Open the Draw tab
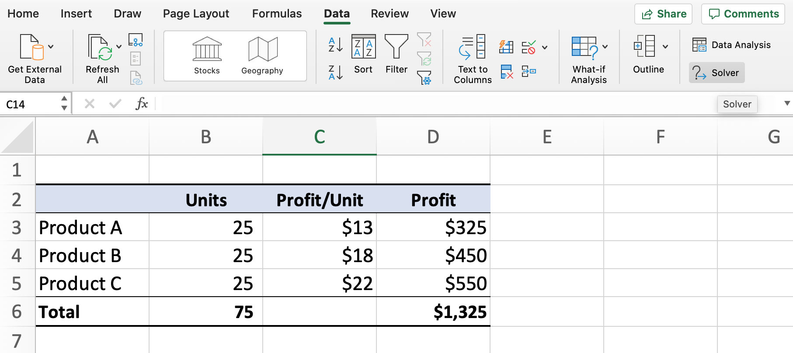Viewport: 793px width, 353px height. point(127,14)
